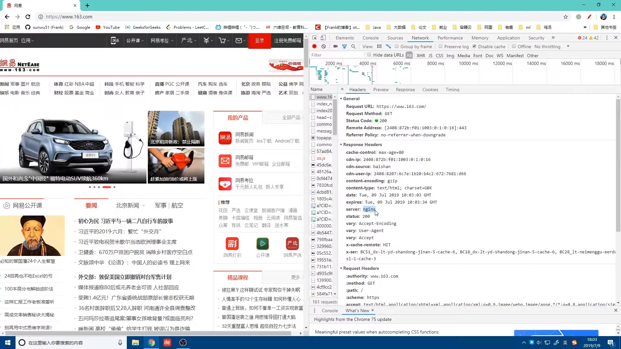Select www.163.com request row
This screenshot has height=349, width=621.
point(322,97)
